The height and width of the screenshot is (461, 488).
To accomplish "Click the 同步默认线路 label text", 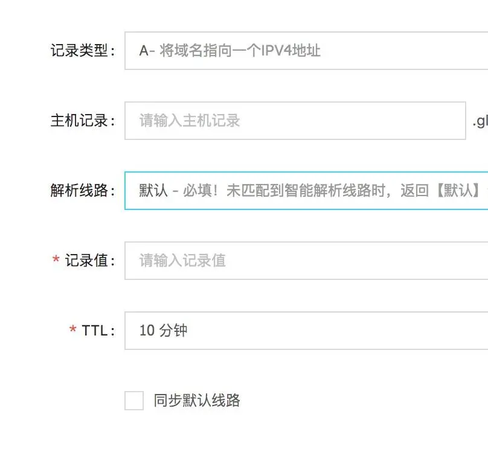I will [197, 401].
